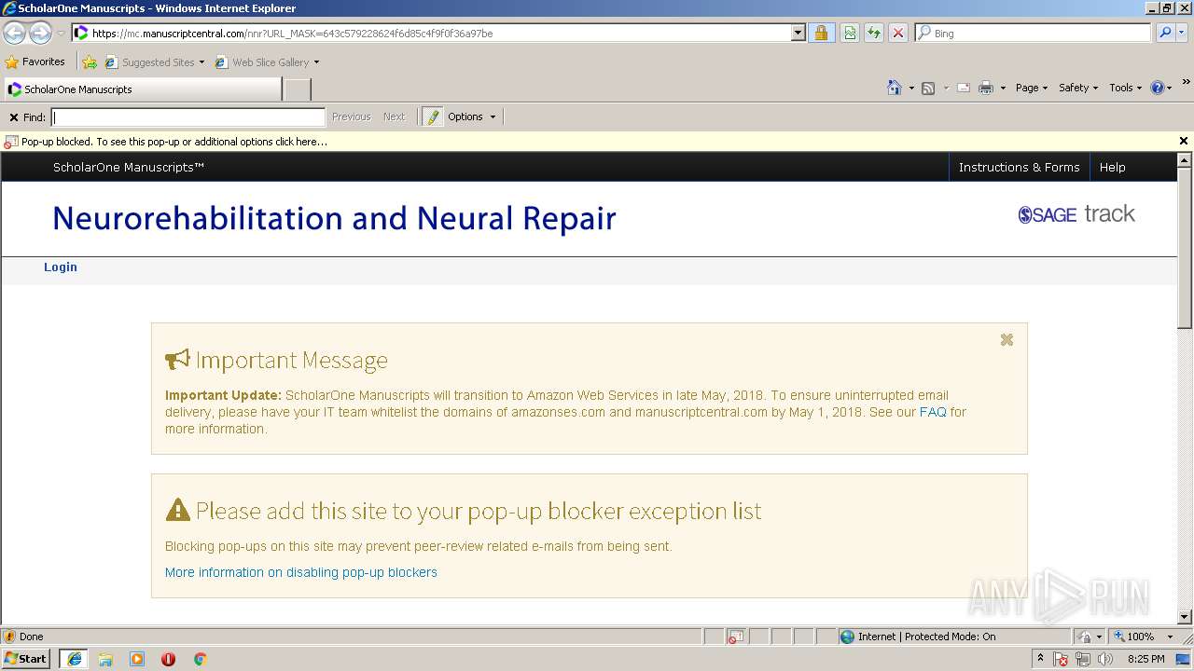Open the address bar URL history dropdown
This screenshot has height=671, width=1194.
[798, 34]
